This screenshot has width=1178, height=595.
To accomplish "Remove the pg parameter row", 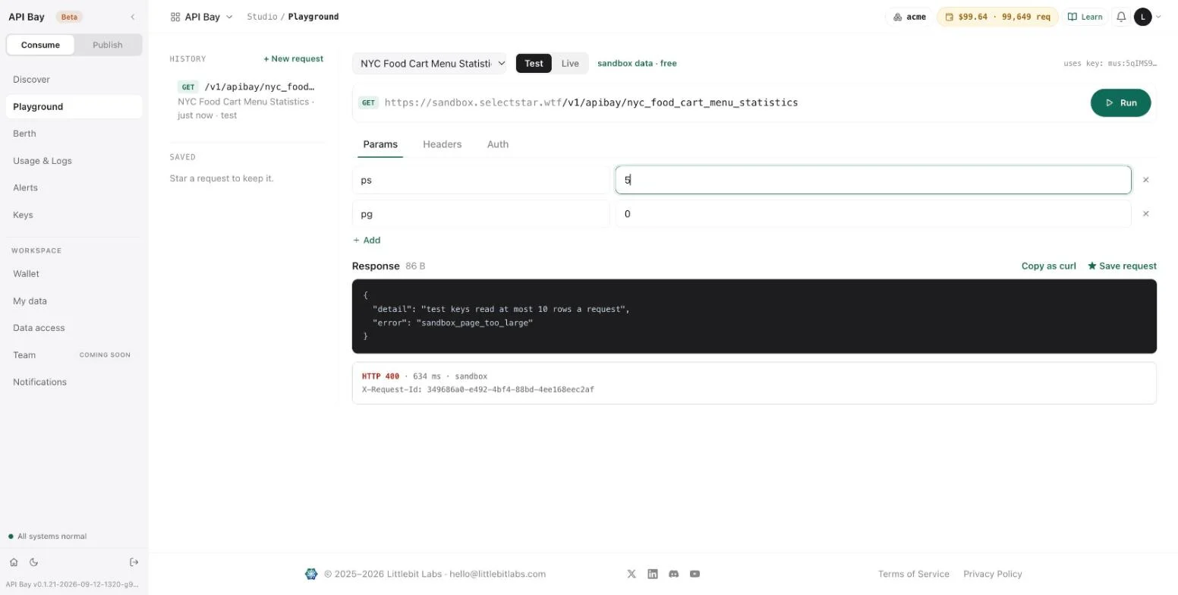I will (x=1146, y=214).
